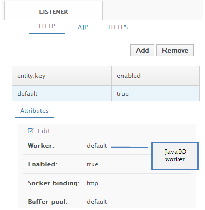Open the Edit attributes link
This screenshot has width=205, height=210.
44,131
